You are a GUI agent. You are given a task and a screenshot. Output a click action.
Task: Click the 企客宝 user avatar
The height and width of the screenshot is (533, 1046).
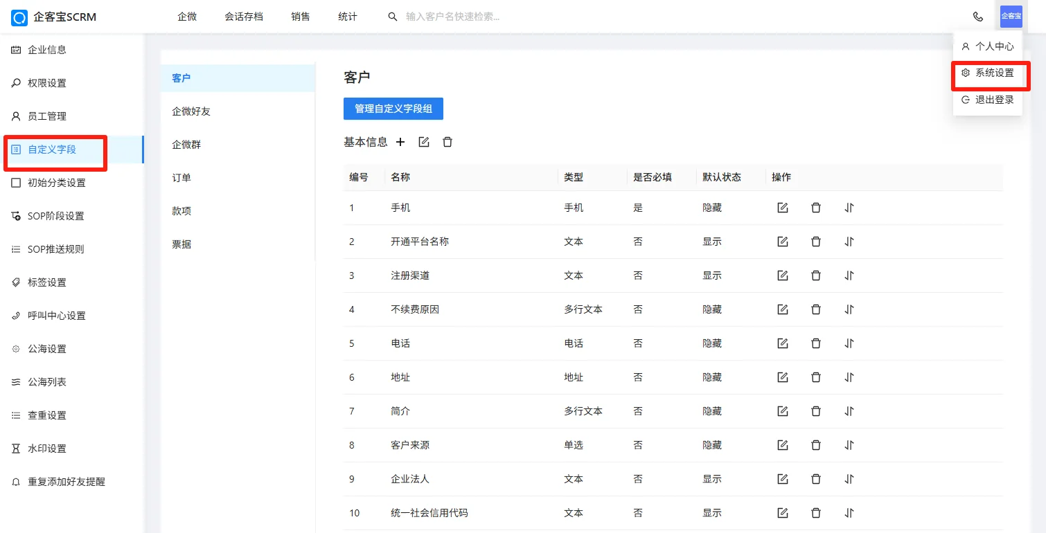1011,16
